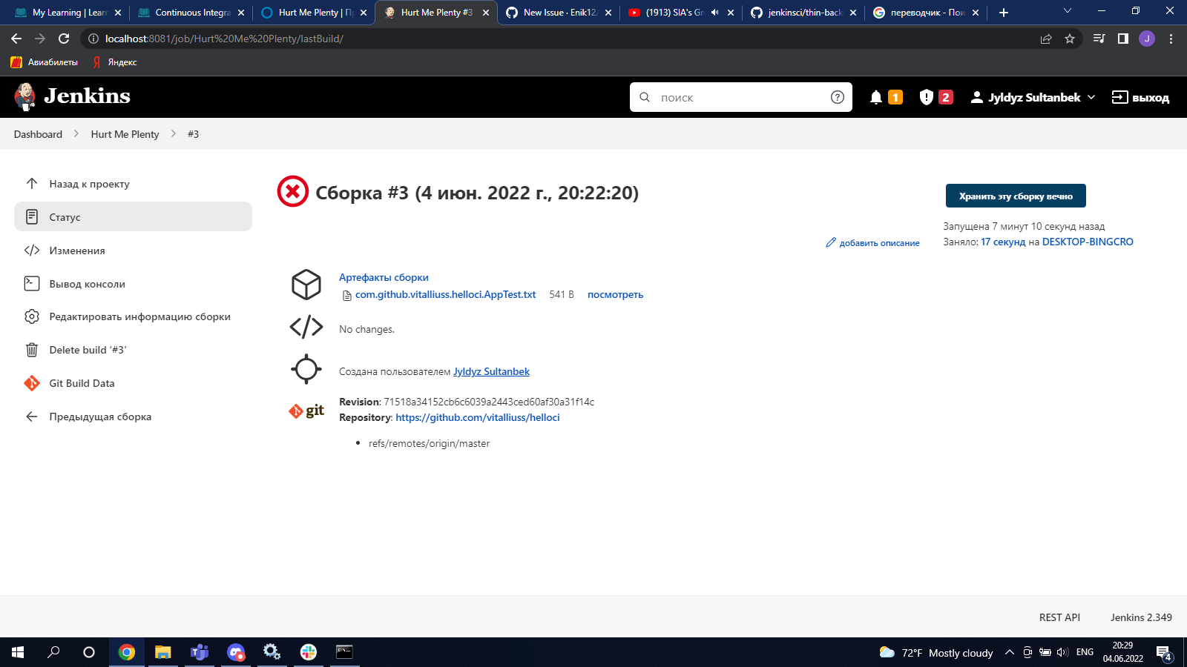This screenshot has width=1187, height=667.
Task: Open the github.com/vitalliuss/helloci repository link
Action: pyautogui.click(x=478, y=417)
